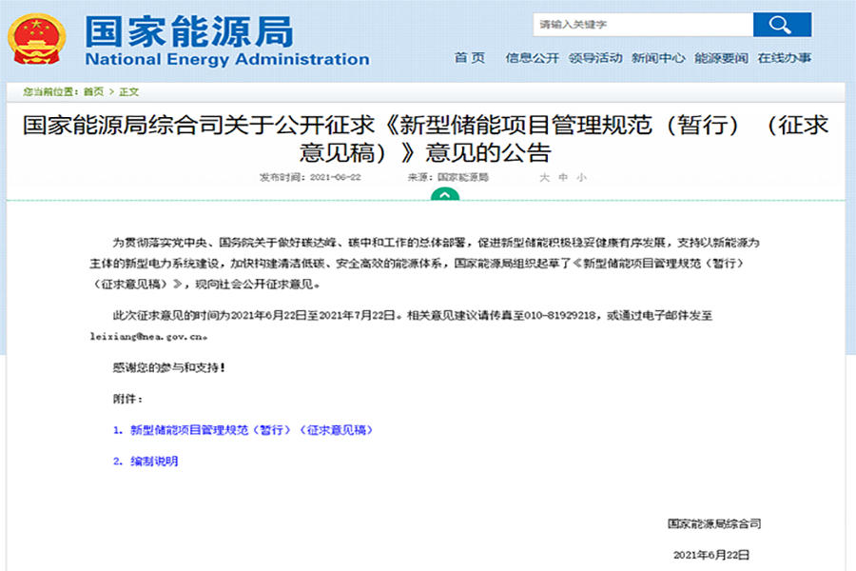Click the 国家能源局 site title text
856x571 pixels.
tap(189, 31)
